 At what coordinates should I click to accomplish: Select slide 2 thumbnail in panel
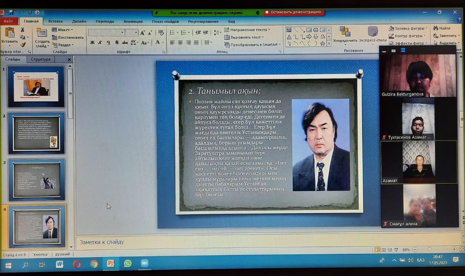click(36, 133)
